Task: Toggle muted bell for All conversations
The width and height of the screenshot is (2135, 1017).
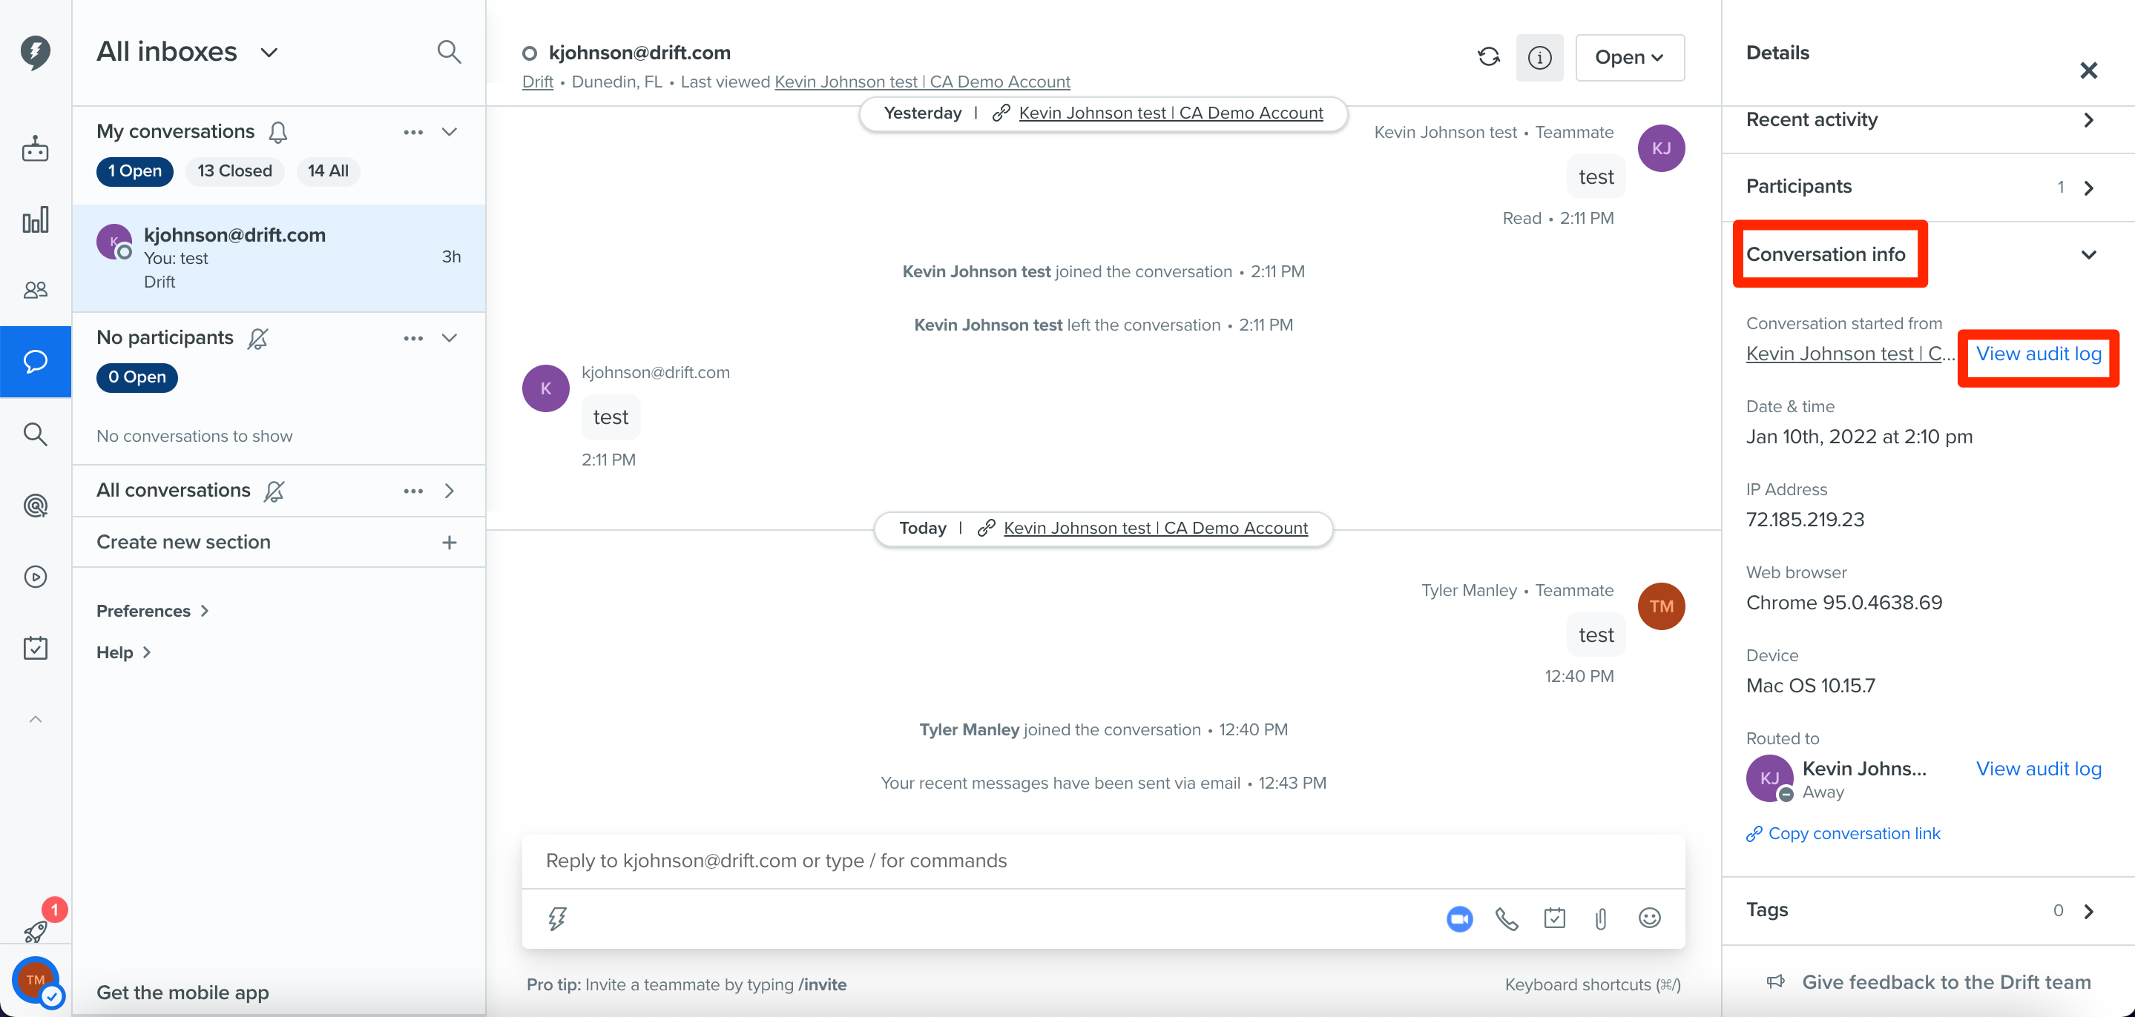Action: (274, 491)
